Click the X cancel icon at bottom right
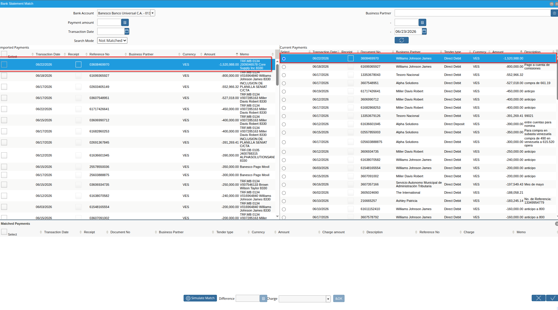The height and width of the screenshot is (310, 558). coord(539,298)
